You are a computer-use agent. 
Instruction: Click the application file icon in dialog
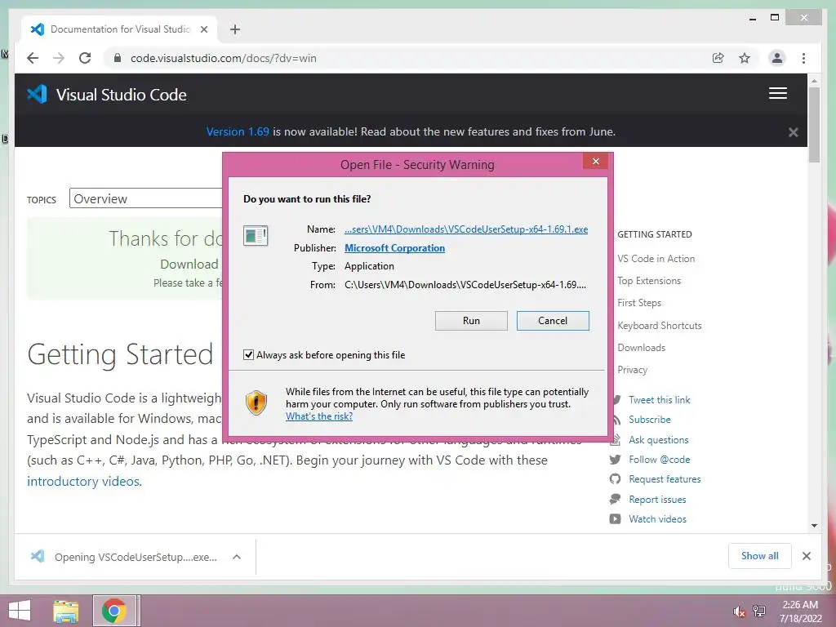tap(256, 235)
